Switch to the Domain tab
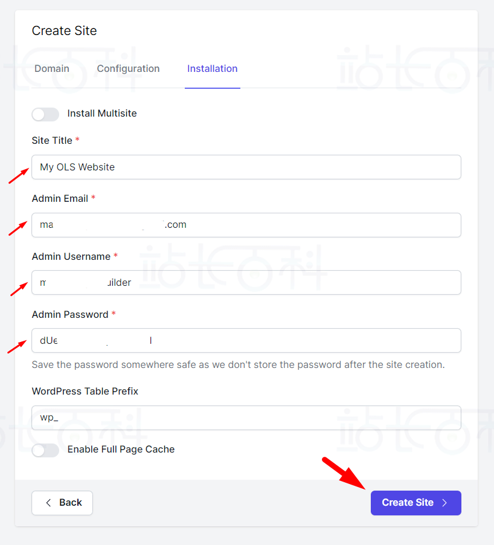 pyautogui.click(x=52, y=68)
